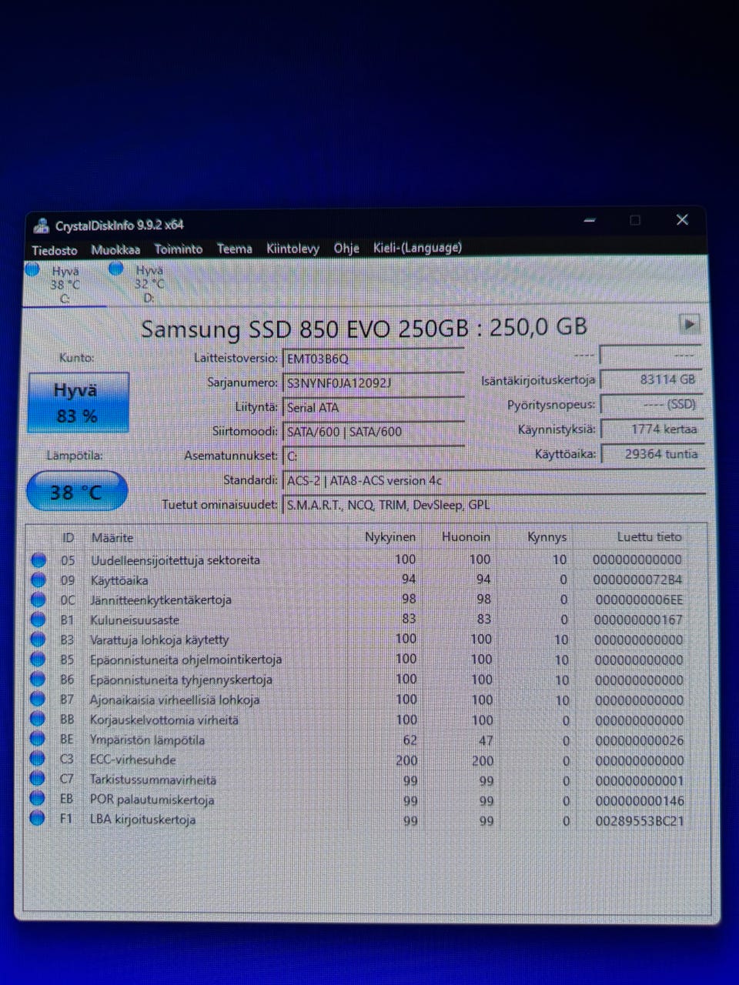The image size is (739, 985).
Task: Click the ACS-2 standard field
Action: (x=493, y=481)
